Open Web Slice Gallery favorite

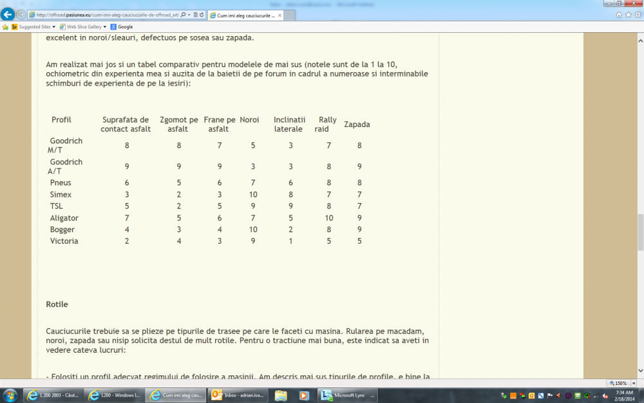81,26
